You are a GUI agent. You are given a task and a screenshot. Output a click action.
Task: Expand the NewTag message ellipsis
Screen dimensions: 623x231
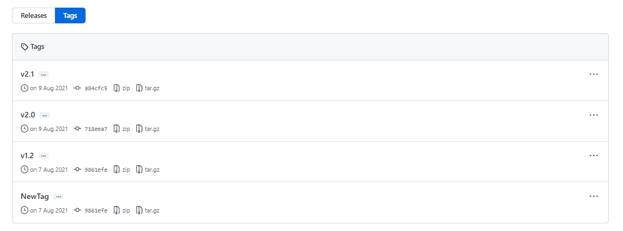(x=58, y=197)
